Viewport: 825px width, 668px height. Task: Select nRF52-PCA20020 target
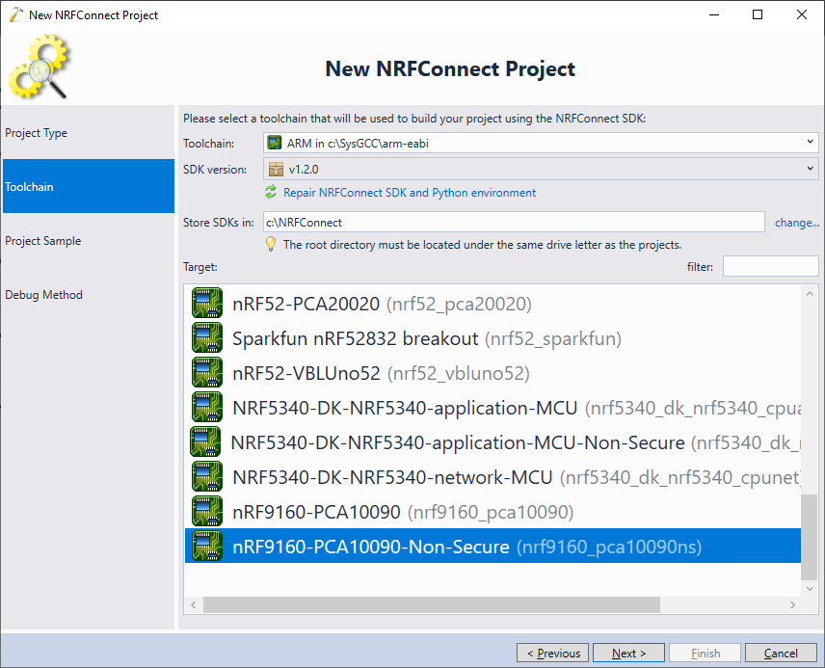point(492,304)
